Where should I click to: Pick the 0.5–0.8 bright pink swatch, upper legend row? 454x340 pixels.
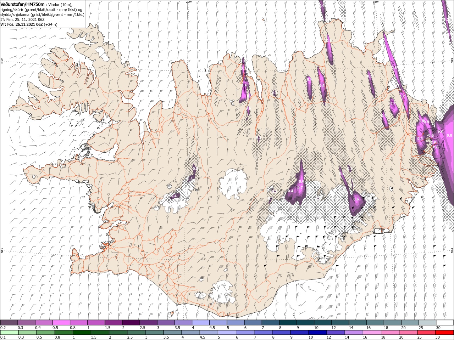tap(61, 323)
